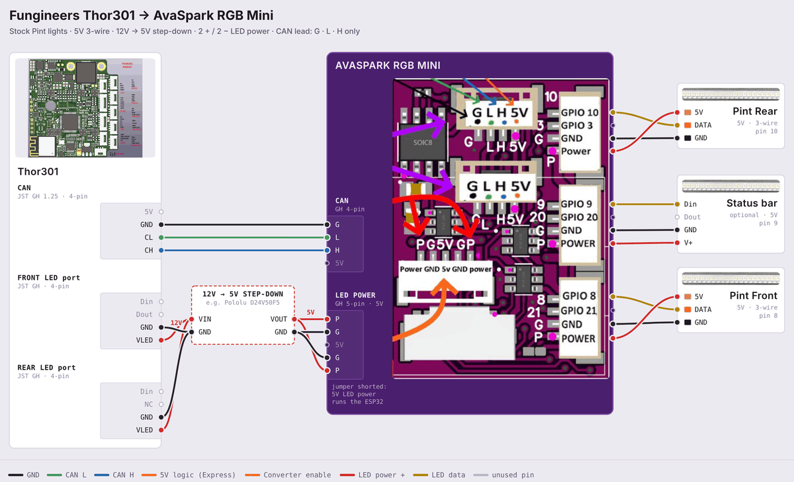The image size is (794, 482).
Task: Click the Pint Rear GND black square
Action: tap(688, 138)
